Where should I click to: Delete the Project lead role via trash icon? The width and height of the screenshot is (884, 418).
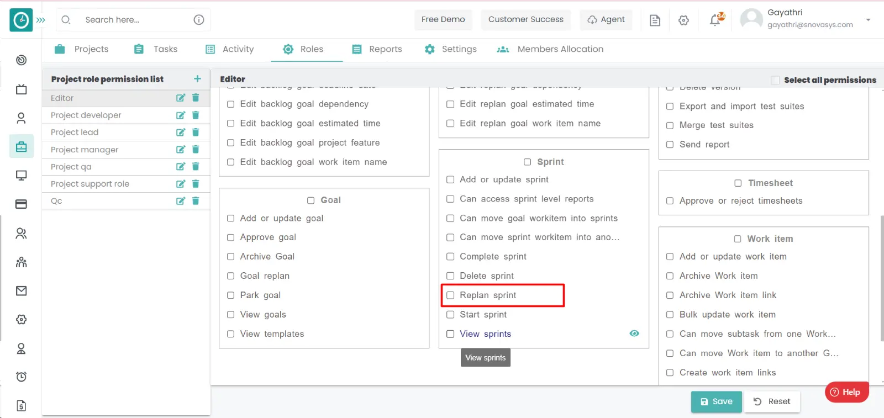[196, 133]
